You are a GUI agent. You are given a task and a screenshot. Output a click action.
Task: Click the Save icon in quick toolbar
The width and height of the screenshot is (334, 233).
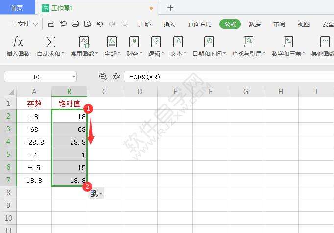[51, 24]
